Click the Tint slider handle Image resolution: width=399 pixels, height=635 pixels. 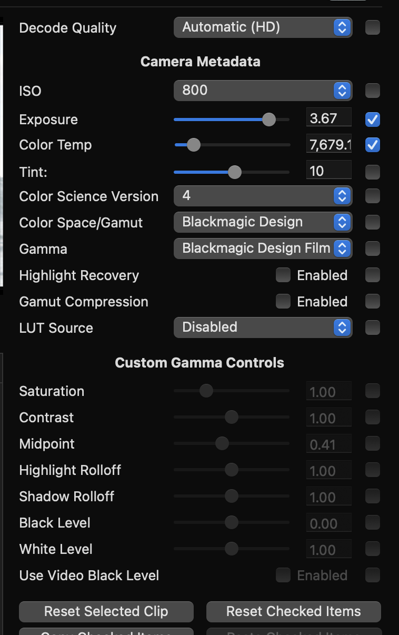point(235,172)
